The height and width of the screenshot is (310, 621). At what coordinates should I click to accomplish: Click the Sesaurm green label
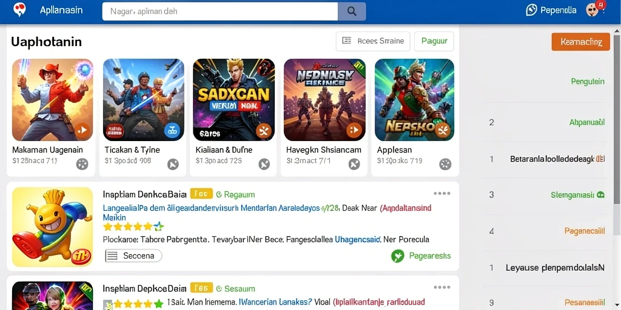[x=240, y=289]
